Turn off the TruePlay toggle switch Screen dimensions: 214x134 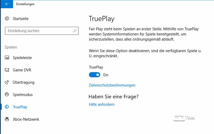click(95, 75)
